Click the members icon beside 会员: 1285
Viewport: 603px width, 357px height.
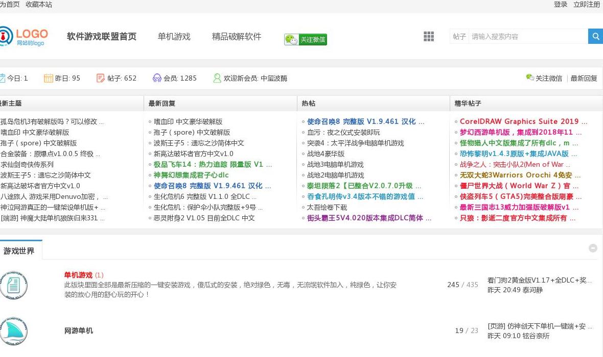pyautogui.click(x=157, y=79)
